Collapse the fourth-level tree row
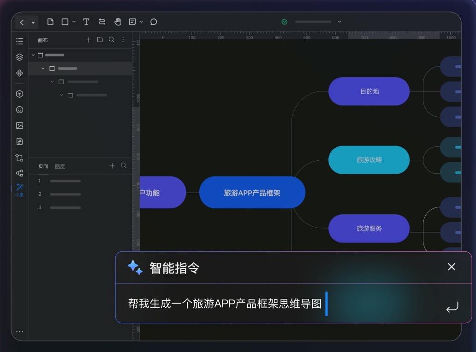Screen dimensions: 476x352 point(61,95)
